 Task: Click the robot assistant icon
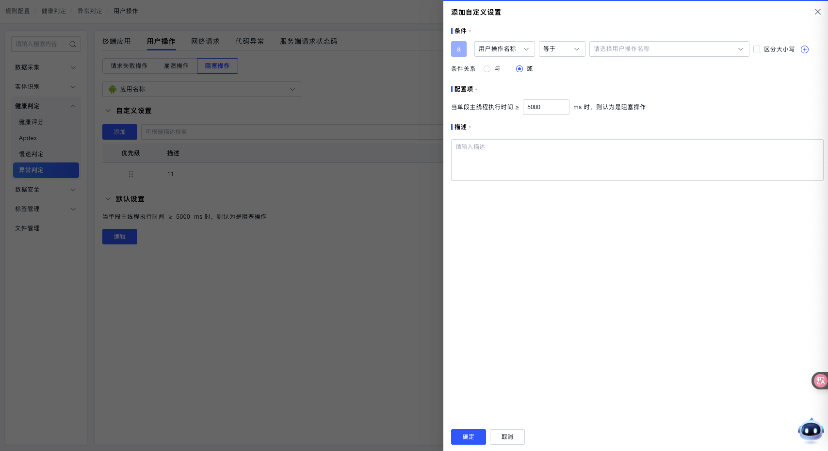811,430
